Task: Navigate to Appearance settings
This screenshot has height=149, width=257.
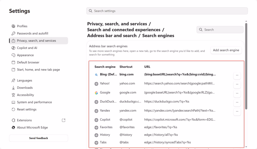Action: pos(38,55)
